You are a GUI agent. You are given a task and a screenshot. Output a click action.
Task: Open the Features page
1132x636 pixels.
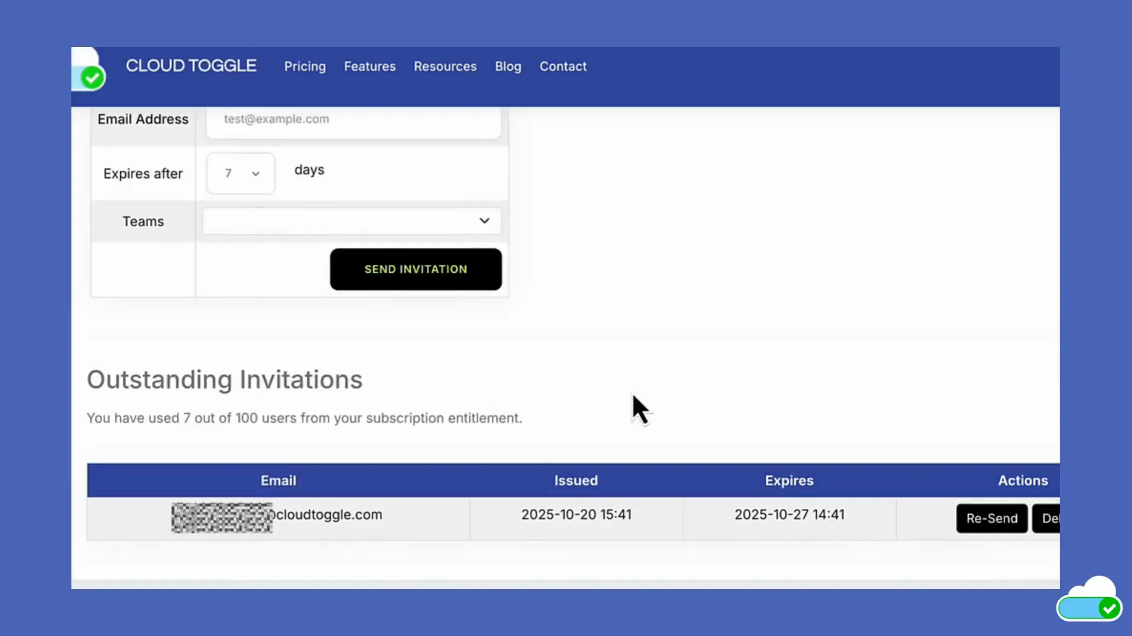pyautogui.click(x=370, y=66)
